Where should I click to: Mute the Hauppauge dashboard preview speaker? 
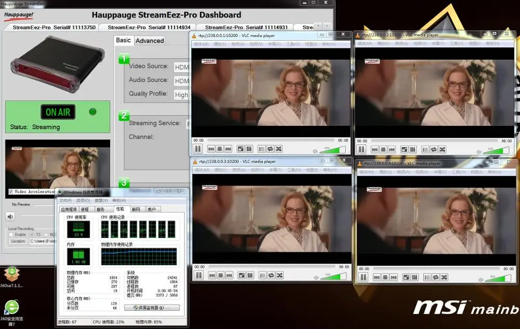pos(10,216)
